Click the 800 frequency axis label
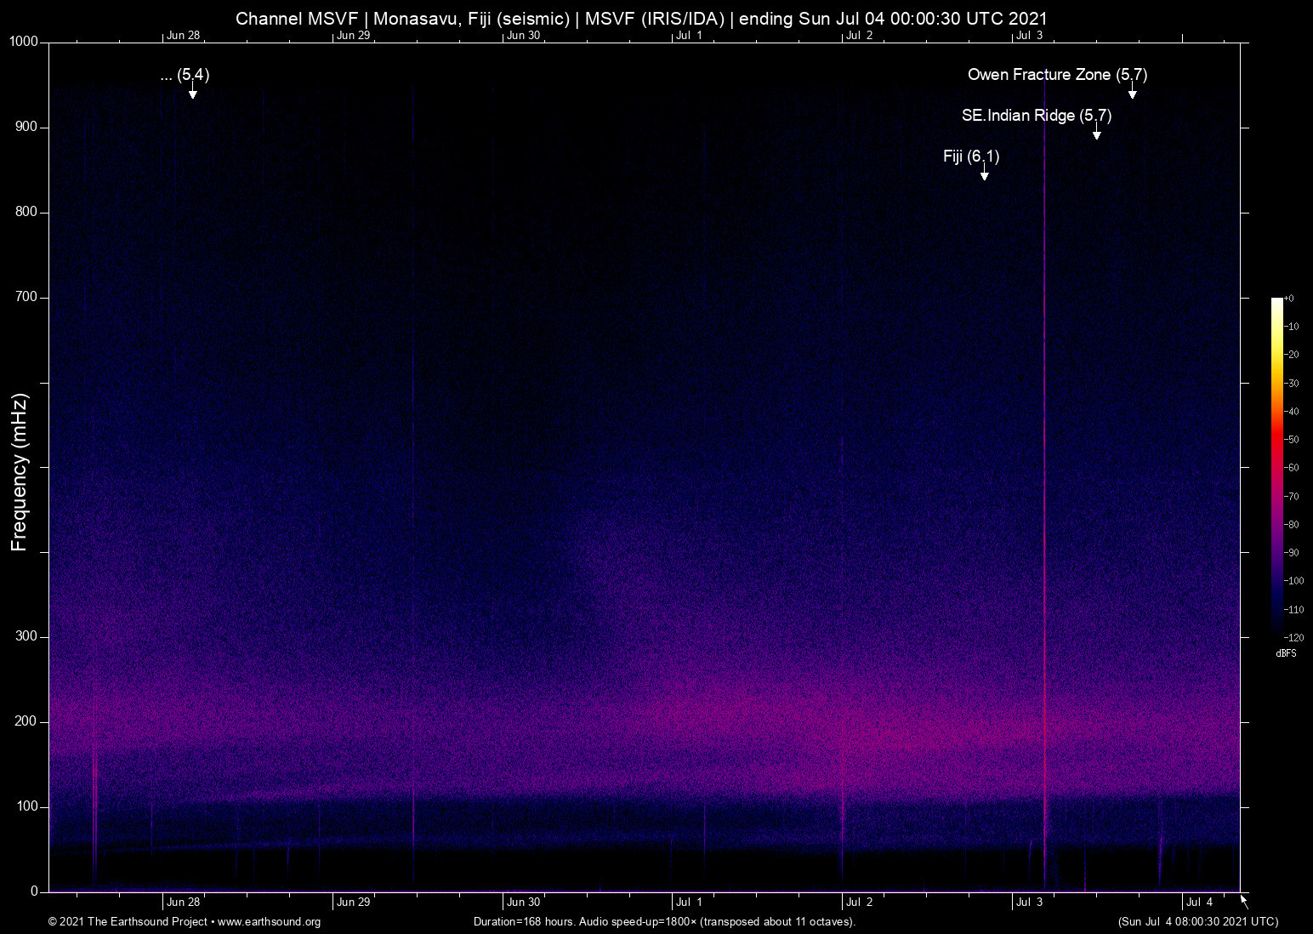This screenshot has height=934, width=1313. [27, 212]
